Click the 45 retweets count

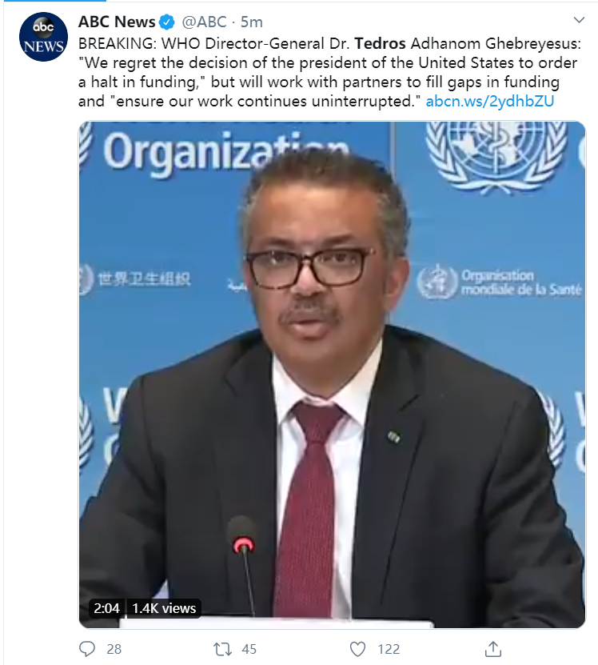point(249,649)
